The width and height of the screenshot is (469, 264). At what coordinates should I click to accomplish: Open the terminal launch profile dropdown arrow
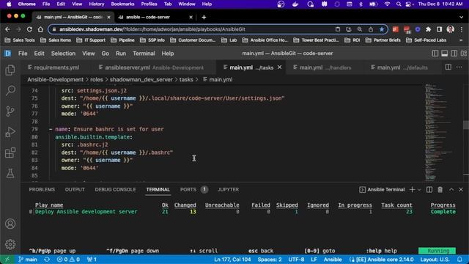pos(419,189)
